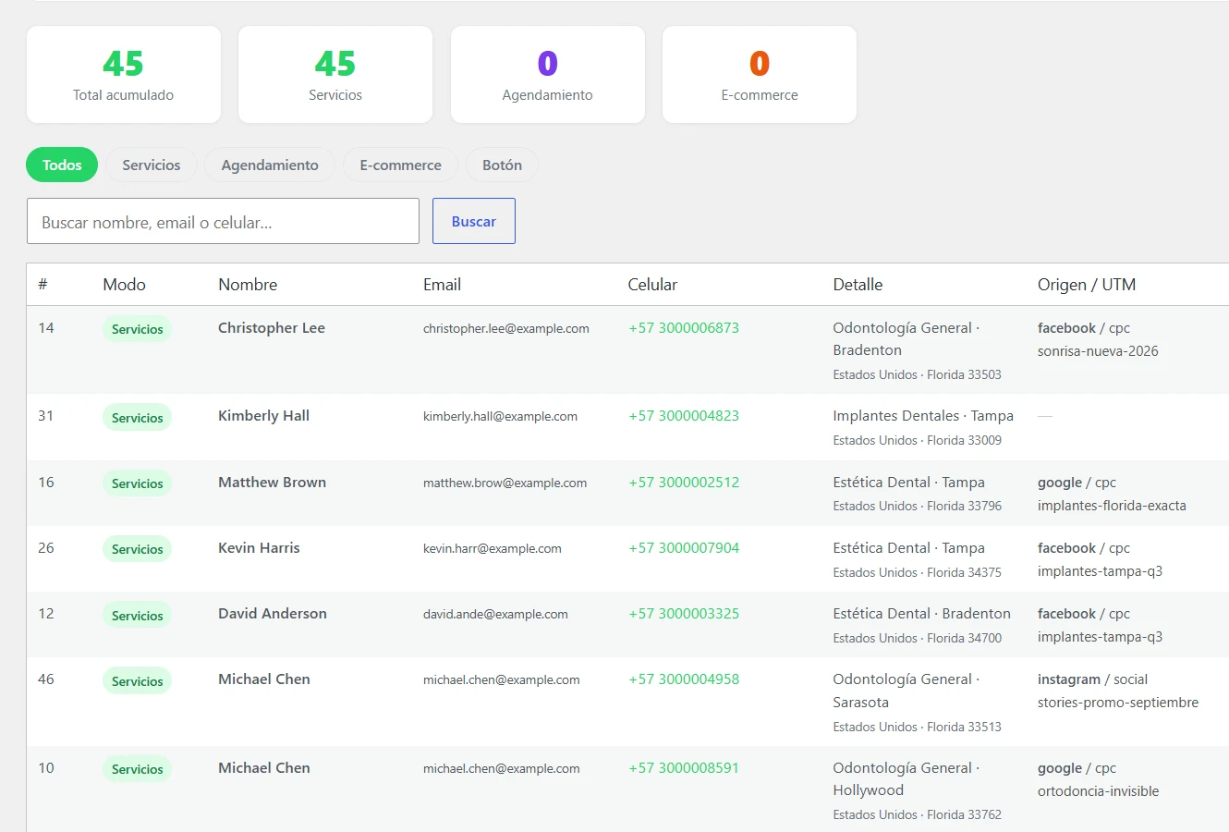Click Michael Chen in row 46
1229x832 pixels.
[264, 679]
